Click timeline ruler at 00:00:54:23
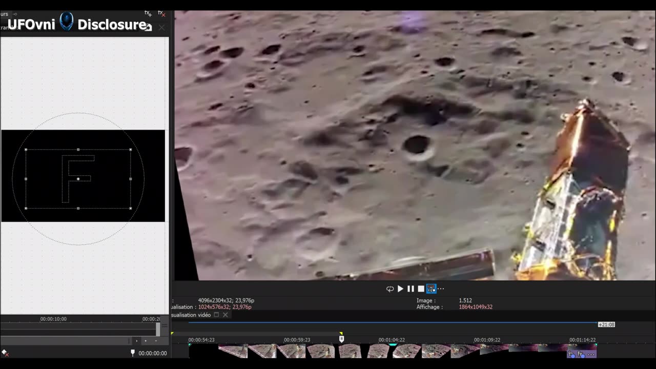 pyautogui.click(x=201, y=340)
